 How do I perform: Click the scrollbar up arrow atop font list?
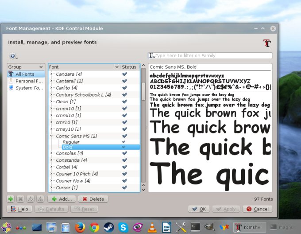143,65
